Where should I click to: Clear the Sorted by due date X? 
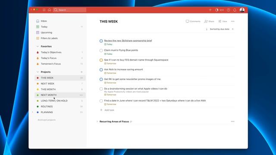point(233,29)
